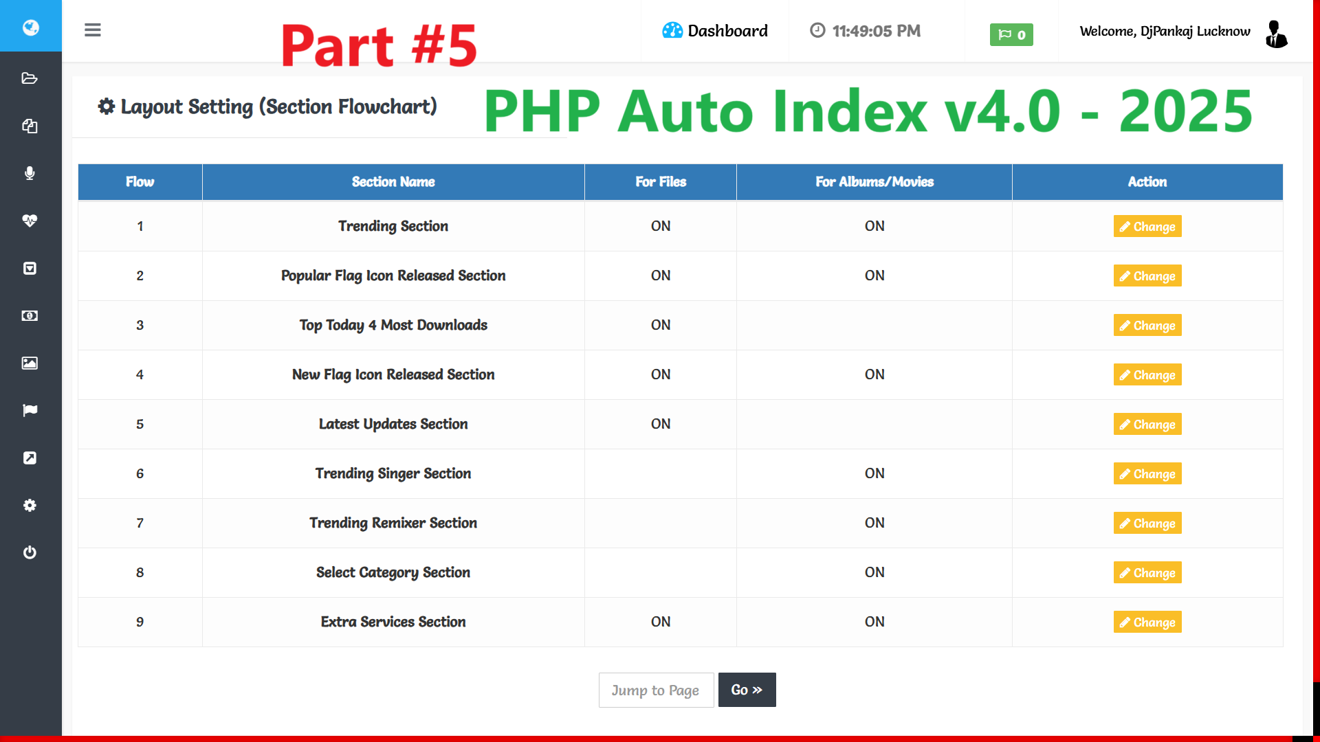Click the microphone icon in sidebar
The width and height of the screenshot is (1320, 742).
(x=31, y=173)
